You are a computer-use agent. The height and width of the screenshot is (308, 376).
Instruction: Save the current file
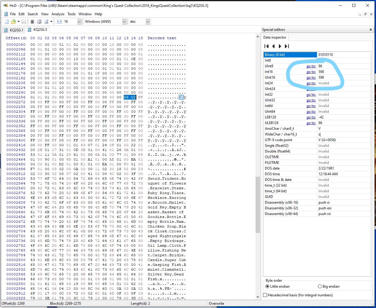23,21
